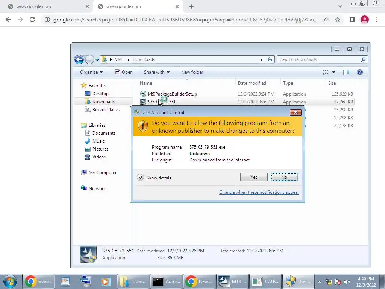The height and width of the screenshot is (289, 385).
Task: Click New folder in the Explorer toolbar
Action: 192,72
